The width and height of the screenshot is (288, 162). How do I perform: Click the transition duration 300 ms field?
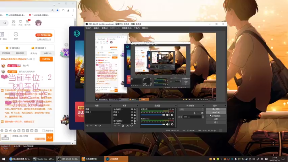click(x=192, y=117)
